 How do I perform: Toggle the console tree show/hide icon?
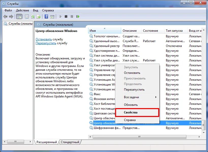19,16
